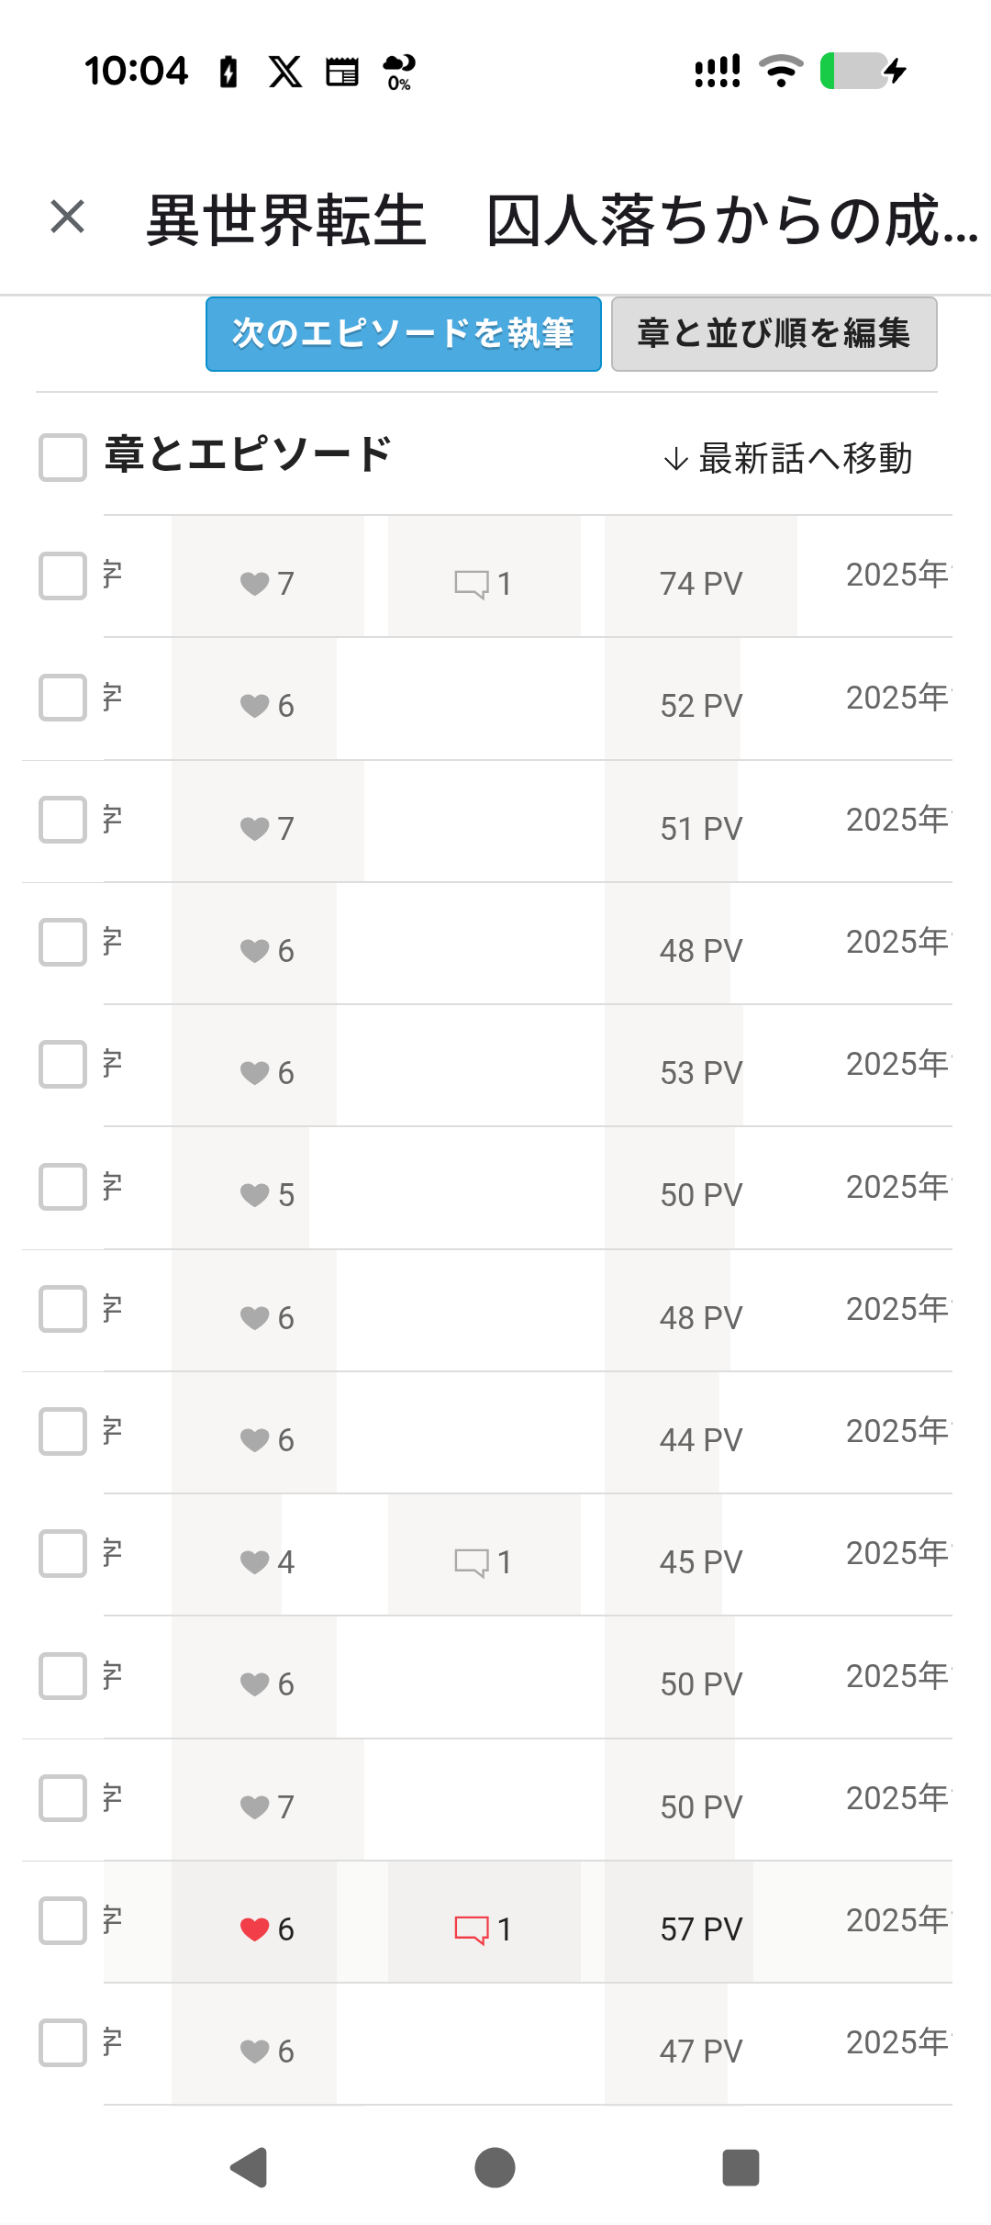Tap the heart icon on the 52 PV row
This screenshot has width=991, height=2225.
click(254, 706)
